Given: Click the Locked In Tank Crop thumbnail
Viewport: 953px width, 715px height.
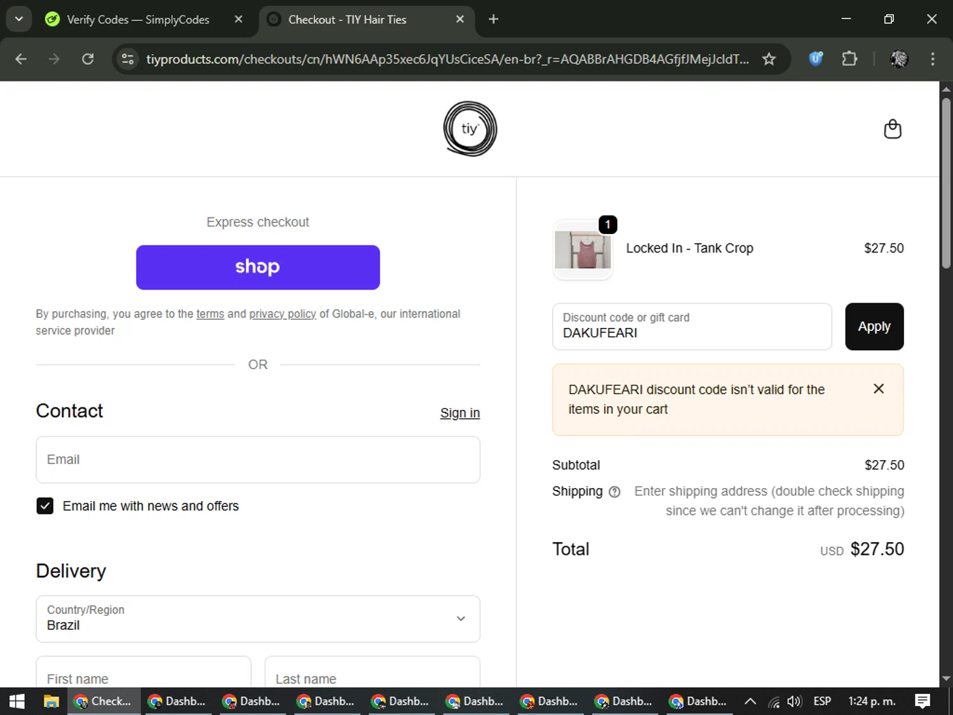Looking at the screenshot, I should coord(583,250).
